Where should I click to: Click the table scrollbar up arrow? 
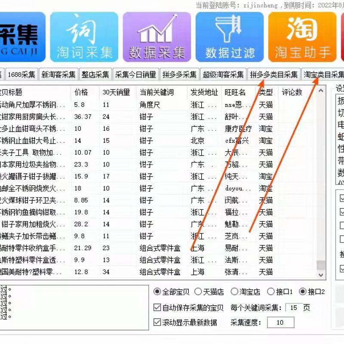(x=321, y=91)
